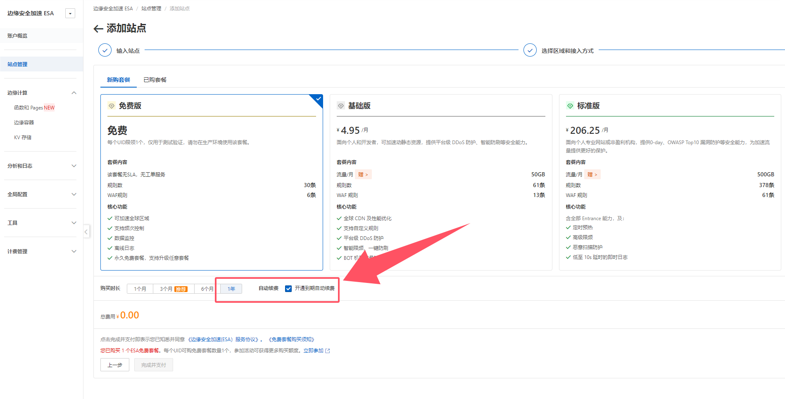Screen dimensions: 785x399
Task: Click the external link icon next to 立即参加
Action: (327, 350)
